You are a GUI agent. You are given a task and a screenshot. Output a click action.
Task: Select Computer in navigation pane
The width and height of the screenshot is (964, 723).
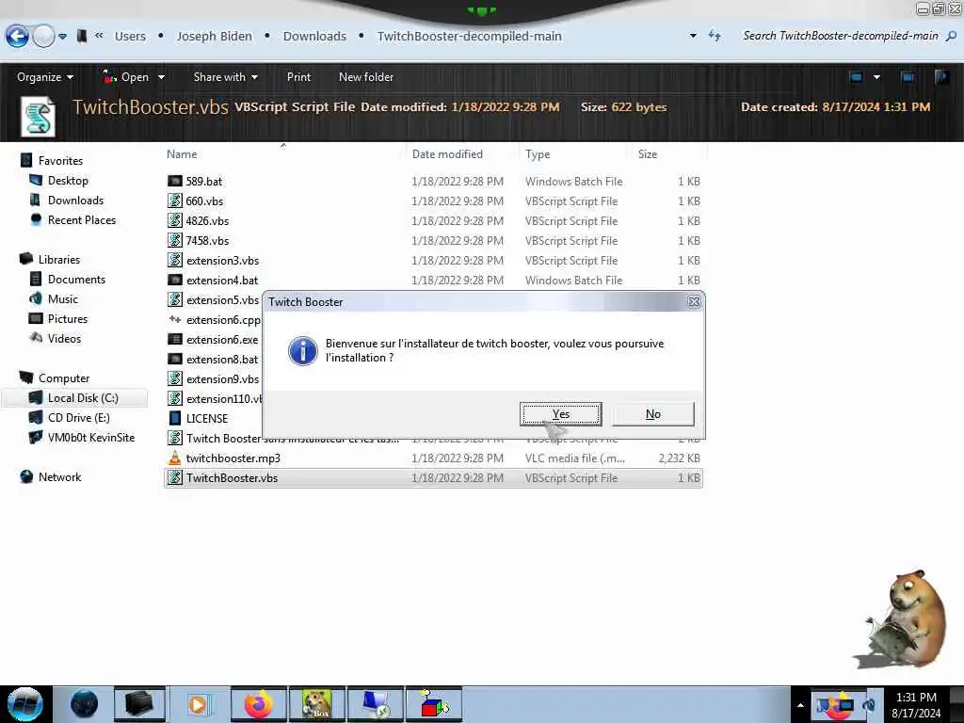tap(64, 378)
